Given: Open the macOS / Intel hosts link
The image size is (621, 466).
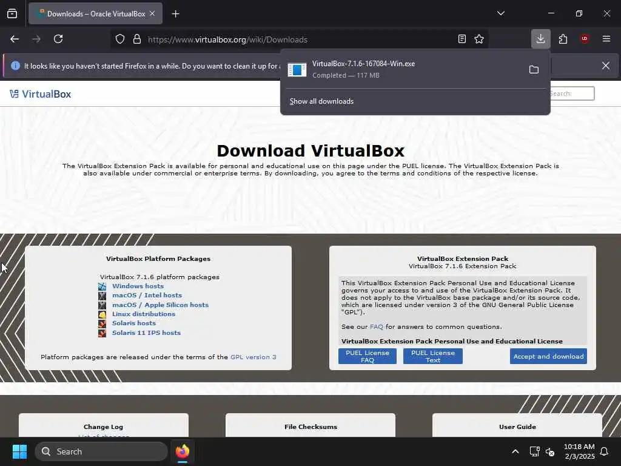Looking at the screenshot, I should 147,295.
